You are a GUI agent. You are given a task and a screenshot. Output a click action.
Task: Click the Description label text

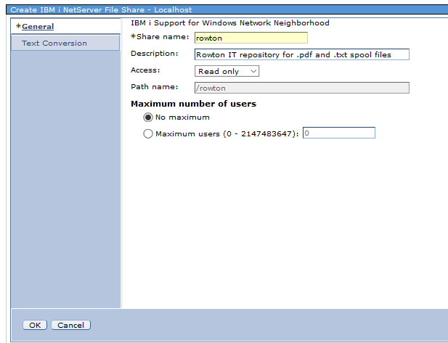pos(154,54)
